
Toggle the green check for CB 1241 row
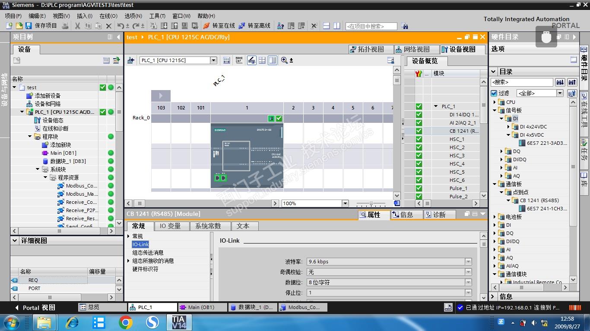[419, 131]
